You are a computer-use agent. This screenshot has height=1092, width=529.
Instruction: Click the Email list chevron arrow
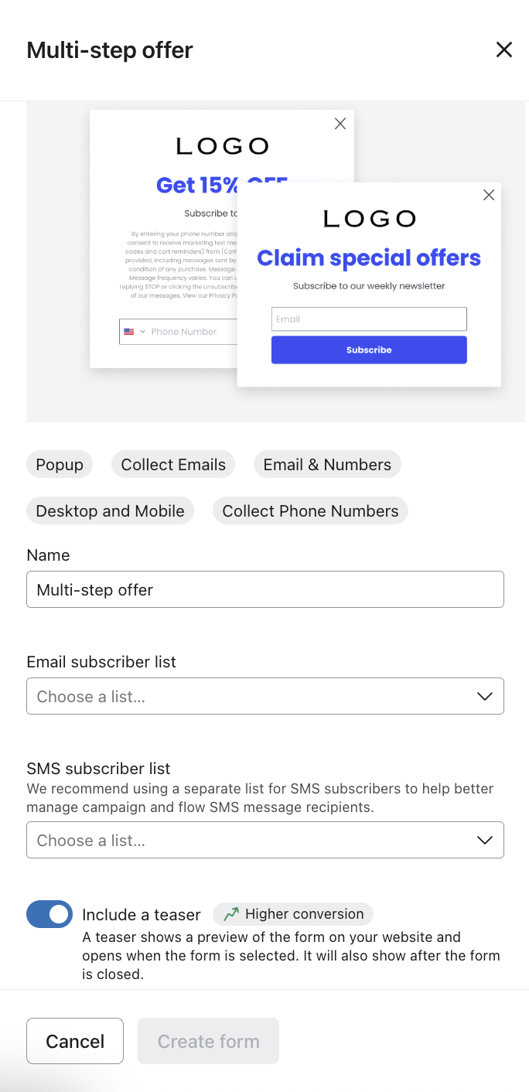pyautogui.click(x=485, y=696)
